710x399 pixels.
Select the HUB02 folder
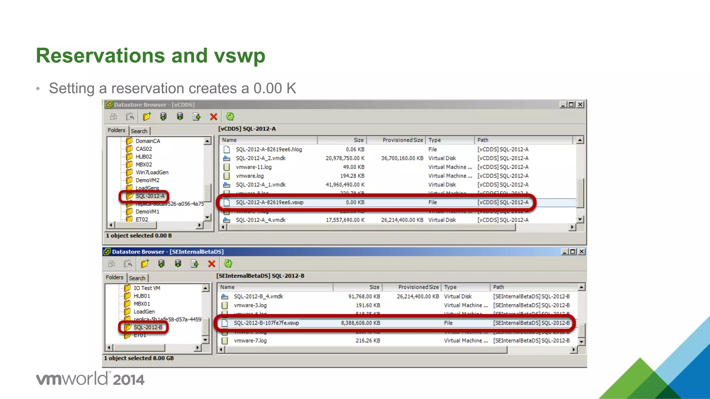pos(144,157)
